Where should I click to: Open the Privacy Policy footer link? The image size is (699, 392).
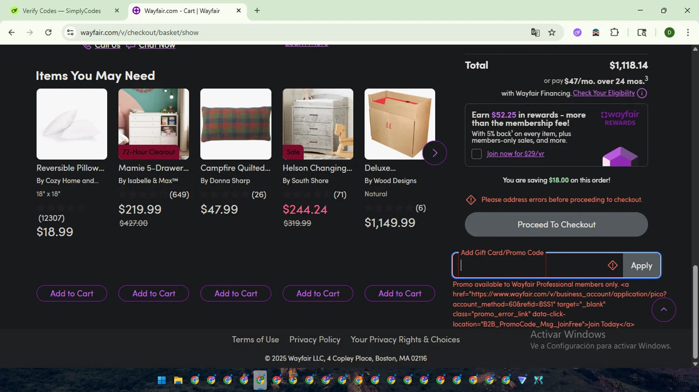(x=315, y=340)
